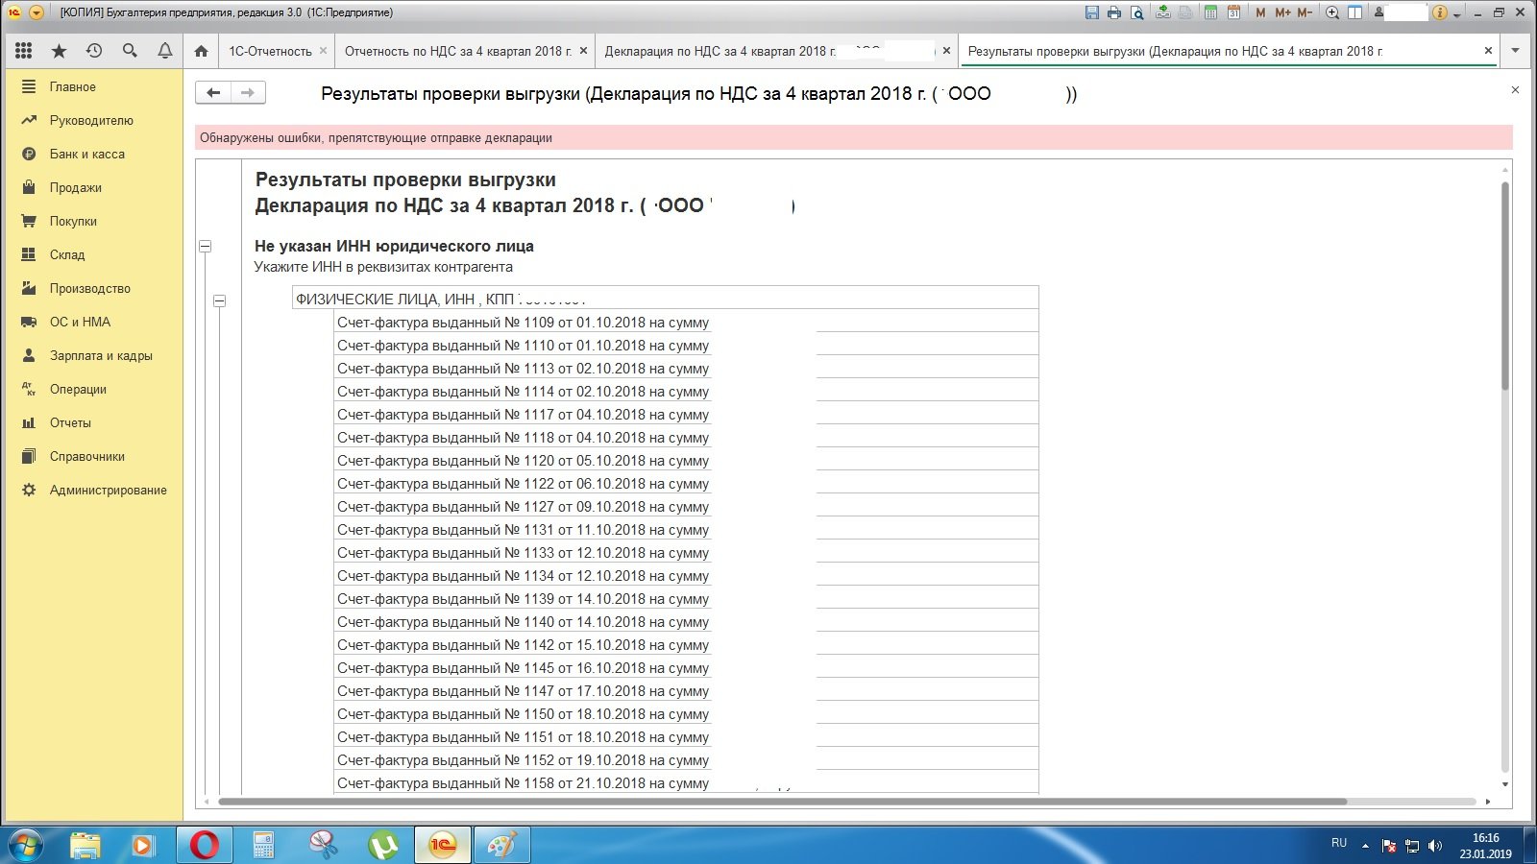Screen dimensions: 1537x864
Task: Open the Производство section
Action: coord(93,288)
